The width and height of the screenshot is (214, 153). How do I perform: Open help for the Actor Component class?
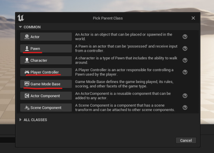tap(185, 96)
